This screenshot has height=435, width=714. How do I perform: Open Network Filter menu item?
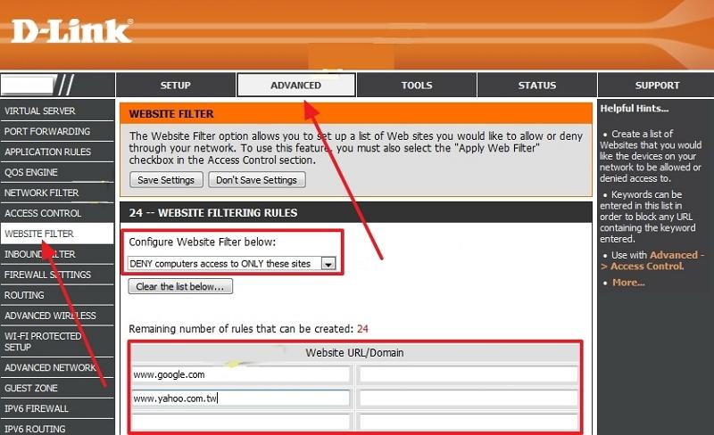point(42,193)
